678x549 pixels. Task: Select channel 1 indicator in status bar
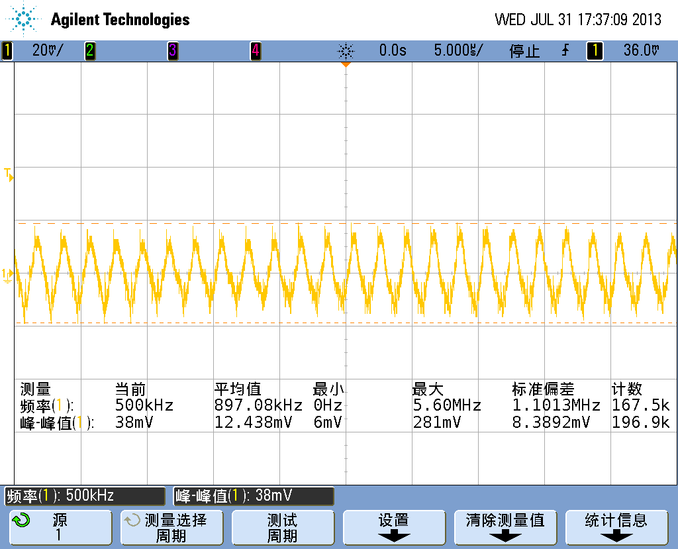(7, 50)
